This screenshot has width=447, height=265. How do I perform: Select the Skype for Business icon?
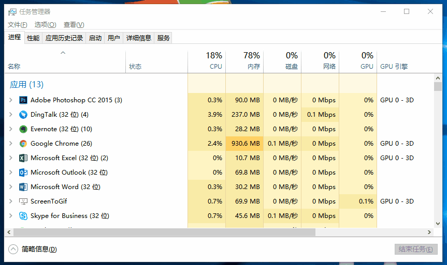point(23,216)
